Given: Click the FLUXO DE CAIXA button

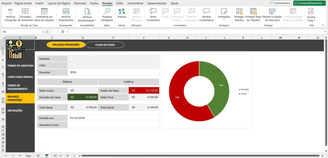Looking at the screenshot, I should coord(105,45).
